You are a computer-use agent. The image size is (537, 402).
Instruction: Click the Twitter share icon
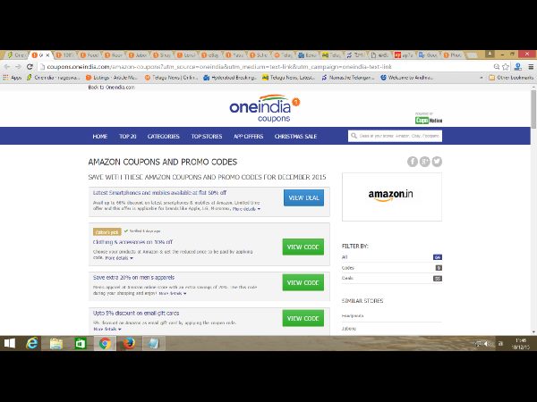[x=438, y=162]
